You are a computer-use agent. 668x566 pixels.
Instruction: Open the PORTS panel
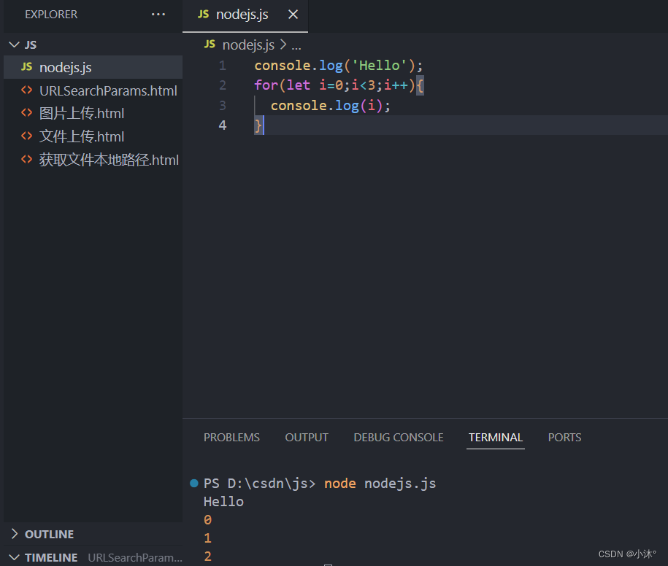pyautogui.click(x=564, y=437)
